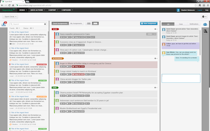Select the Notifications tab in activity panel
This screenshot has width=210, height=131.
point(194,24)
